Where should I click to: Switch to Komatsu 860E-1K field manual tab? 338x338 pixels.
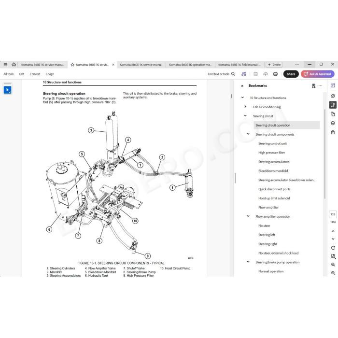point(239,65)
